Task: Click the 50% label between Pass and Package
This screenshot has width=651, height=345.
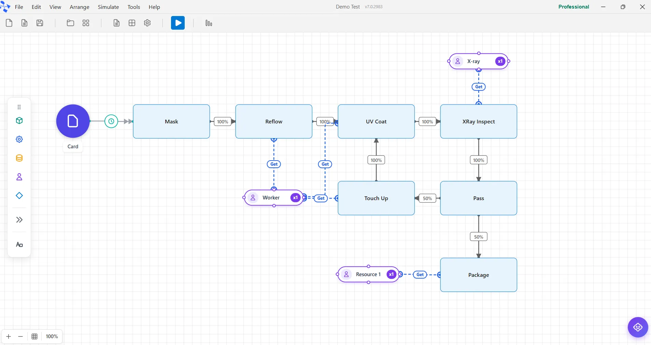Action: click(x=479, y=237)
